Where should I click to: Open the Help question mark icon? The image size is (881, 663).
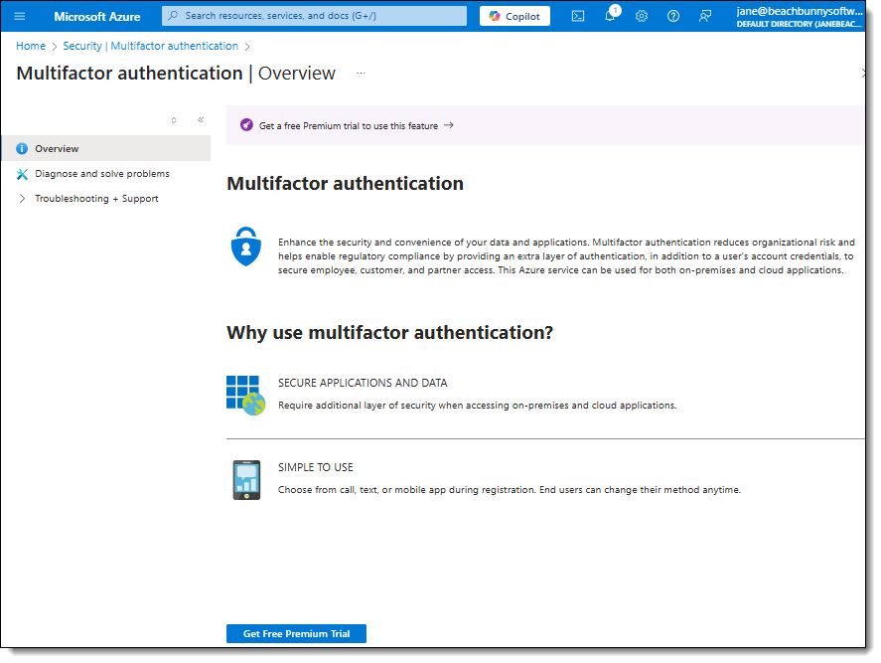click(673, 16)
